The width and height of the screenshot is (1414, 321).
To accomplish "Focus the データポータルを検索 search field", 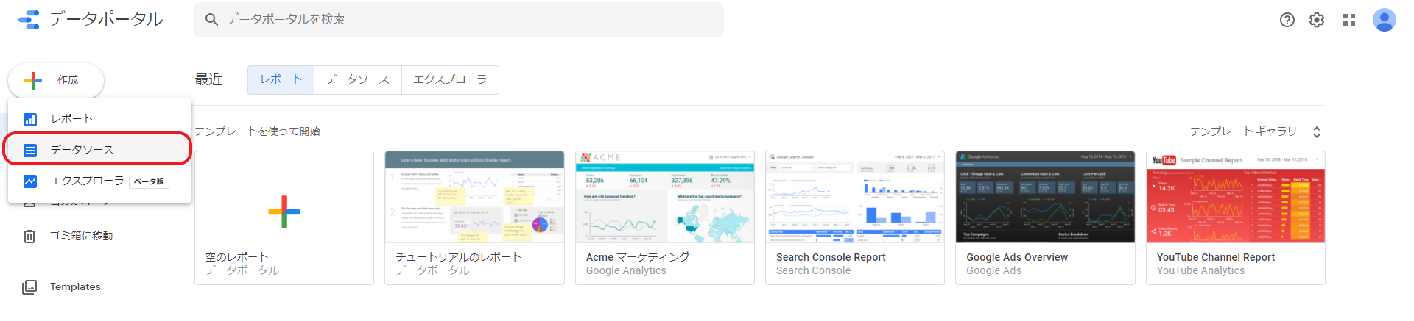I will (458, 20).
